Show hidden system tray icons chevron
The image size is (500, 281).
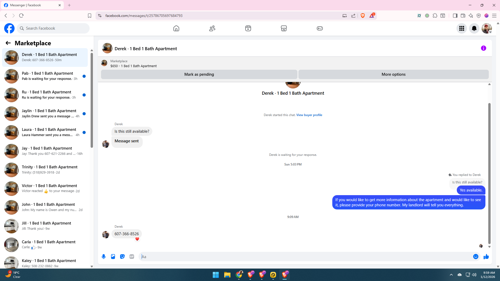point(451,275)
